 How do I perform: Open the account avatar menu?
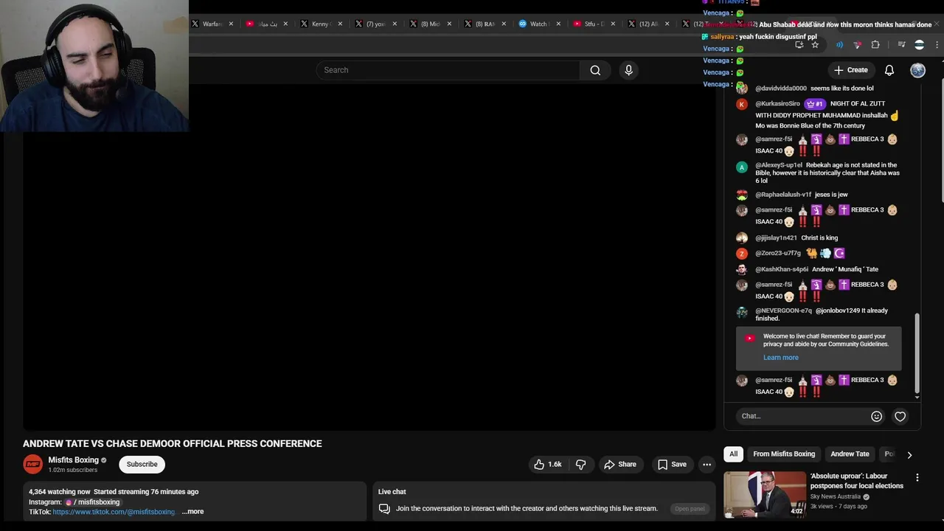[917, 70]
